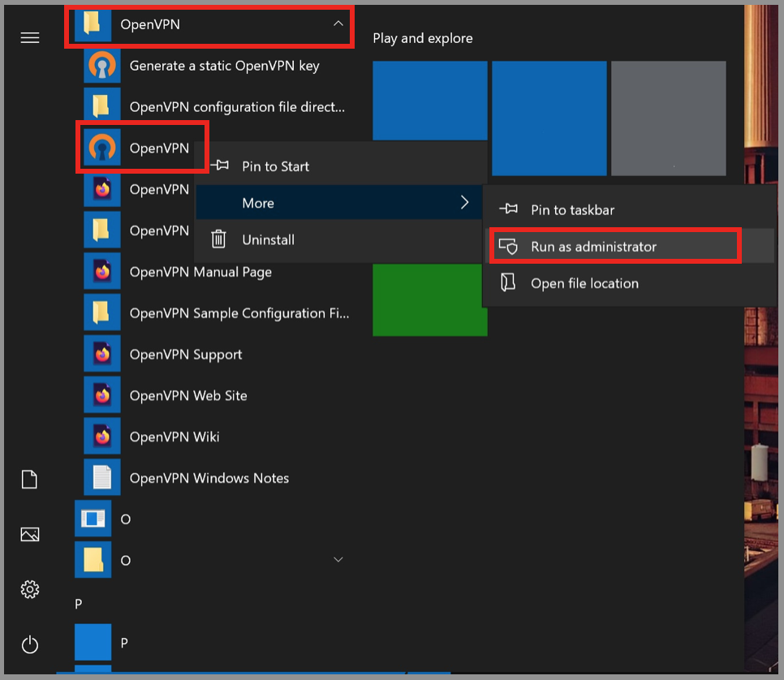Open OpenVPN Manual Page entry
The image size is (784, 680).
[200, 272]
